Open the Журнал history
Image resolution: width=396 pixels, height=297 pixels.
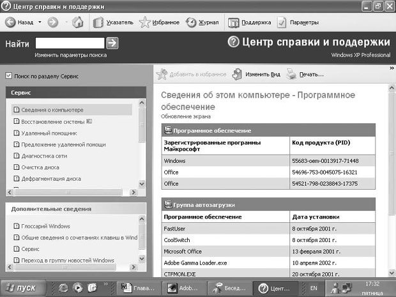pyautogui.click(x=202, y=22)
